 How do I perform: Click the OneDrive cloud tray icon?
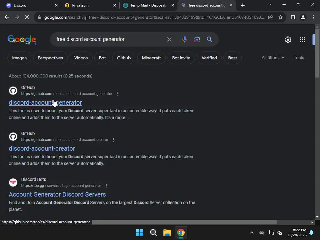(262, 232)
